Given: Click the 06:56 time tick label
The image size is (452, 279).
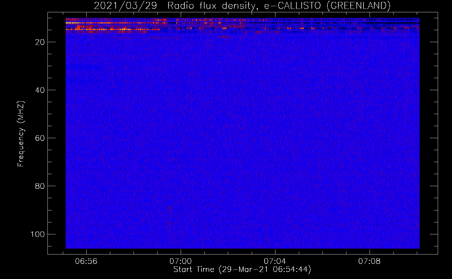Looking at the screenshot, I should point(86,261).
